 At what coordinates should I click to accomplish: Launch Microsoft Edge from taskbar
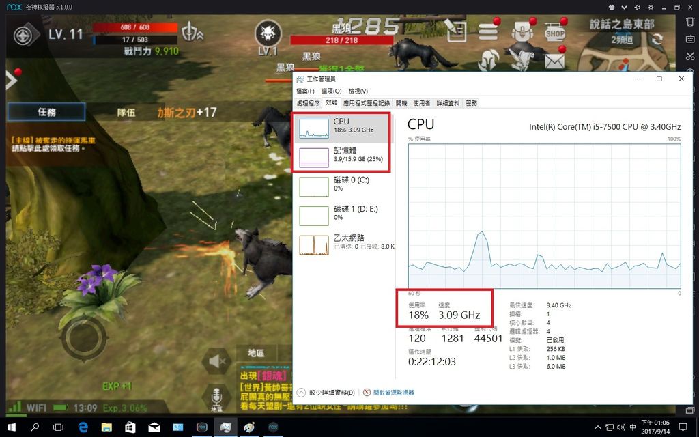[x=83, y=427]
